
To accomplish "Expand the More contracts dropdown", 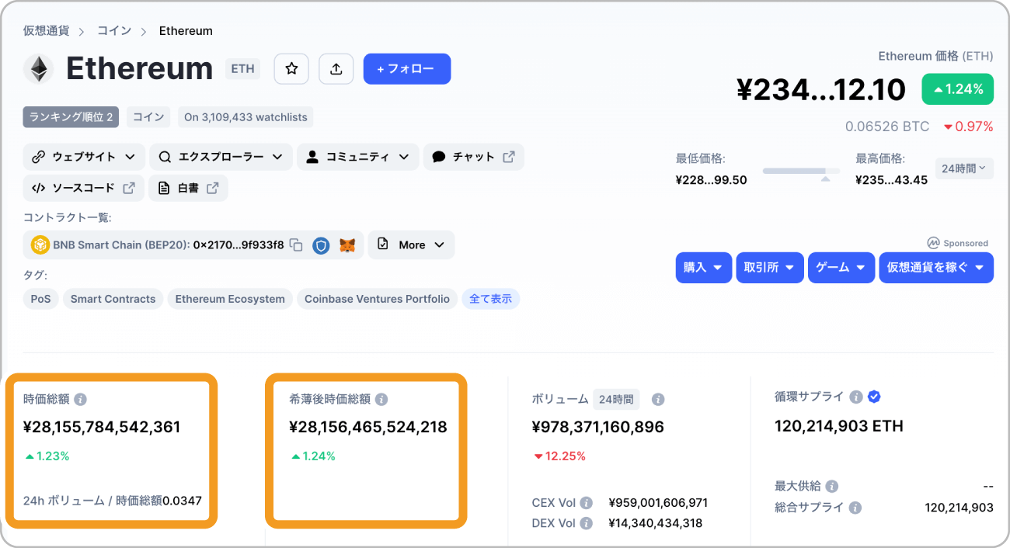I will [x=411, y=245].
